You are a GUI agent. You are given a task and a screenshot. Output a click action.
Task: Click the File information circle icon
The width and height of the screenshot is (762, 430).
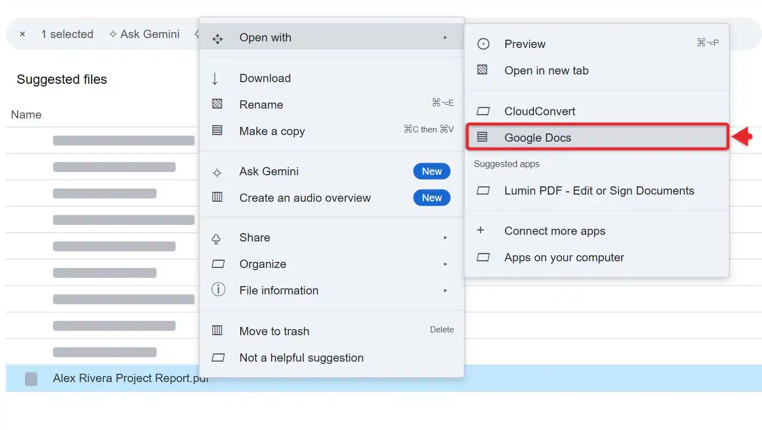(219, 289)
